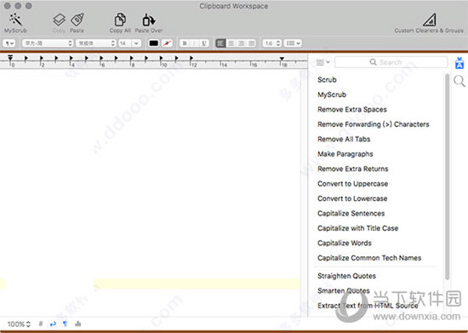
Task: Click the black text color swatch
Action: pos(154,43)
